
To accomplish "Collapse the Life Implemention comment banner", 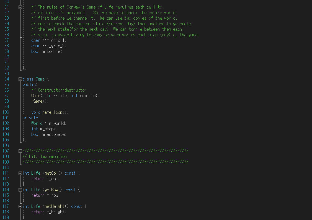I will [x=20, y=151].
